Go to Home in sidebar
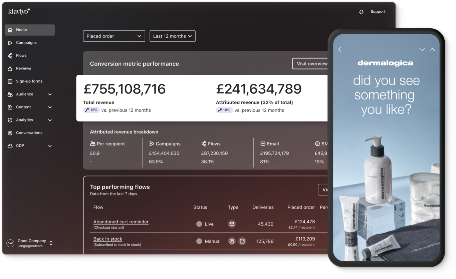The height and width of the screenshot is (279, 456). (x=30, y=30)
